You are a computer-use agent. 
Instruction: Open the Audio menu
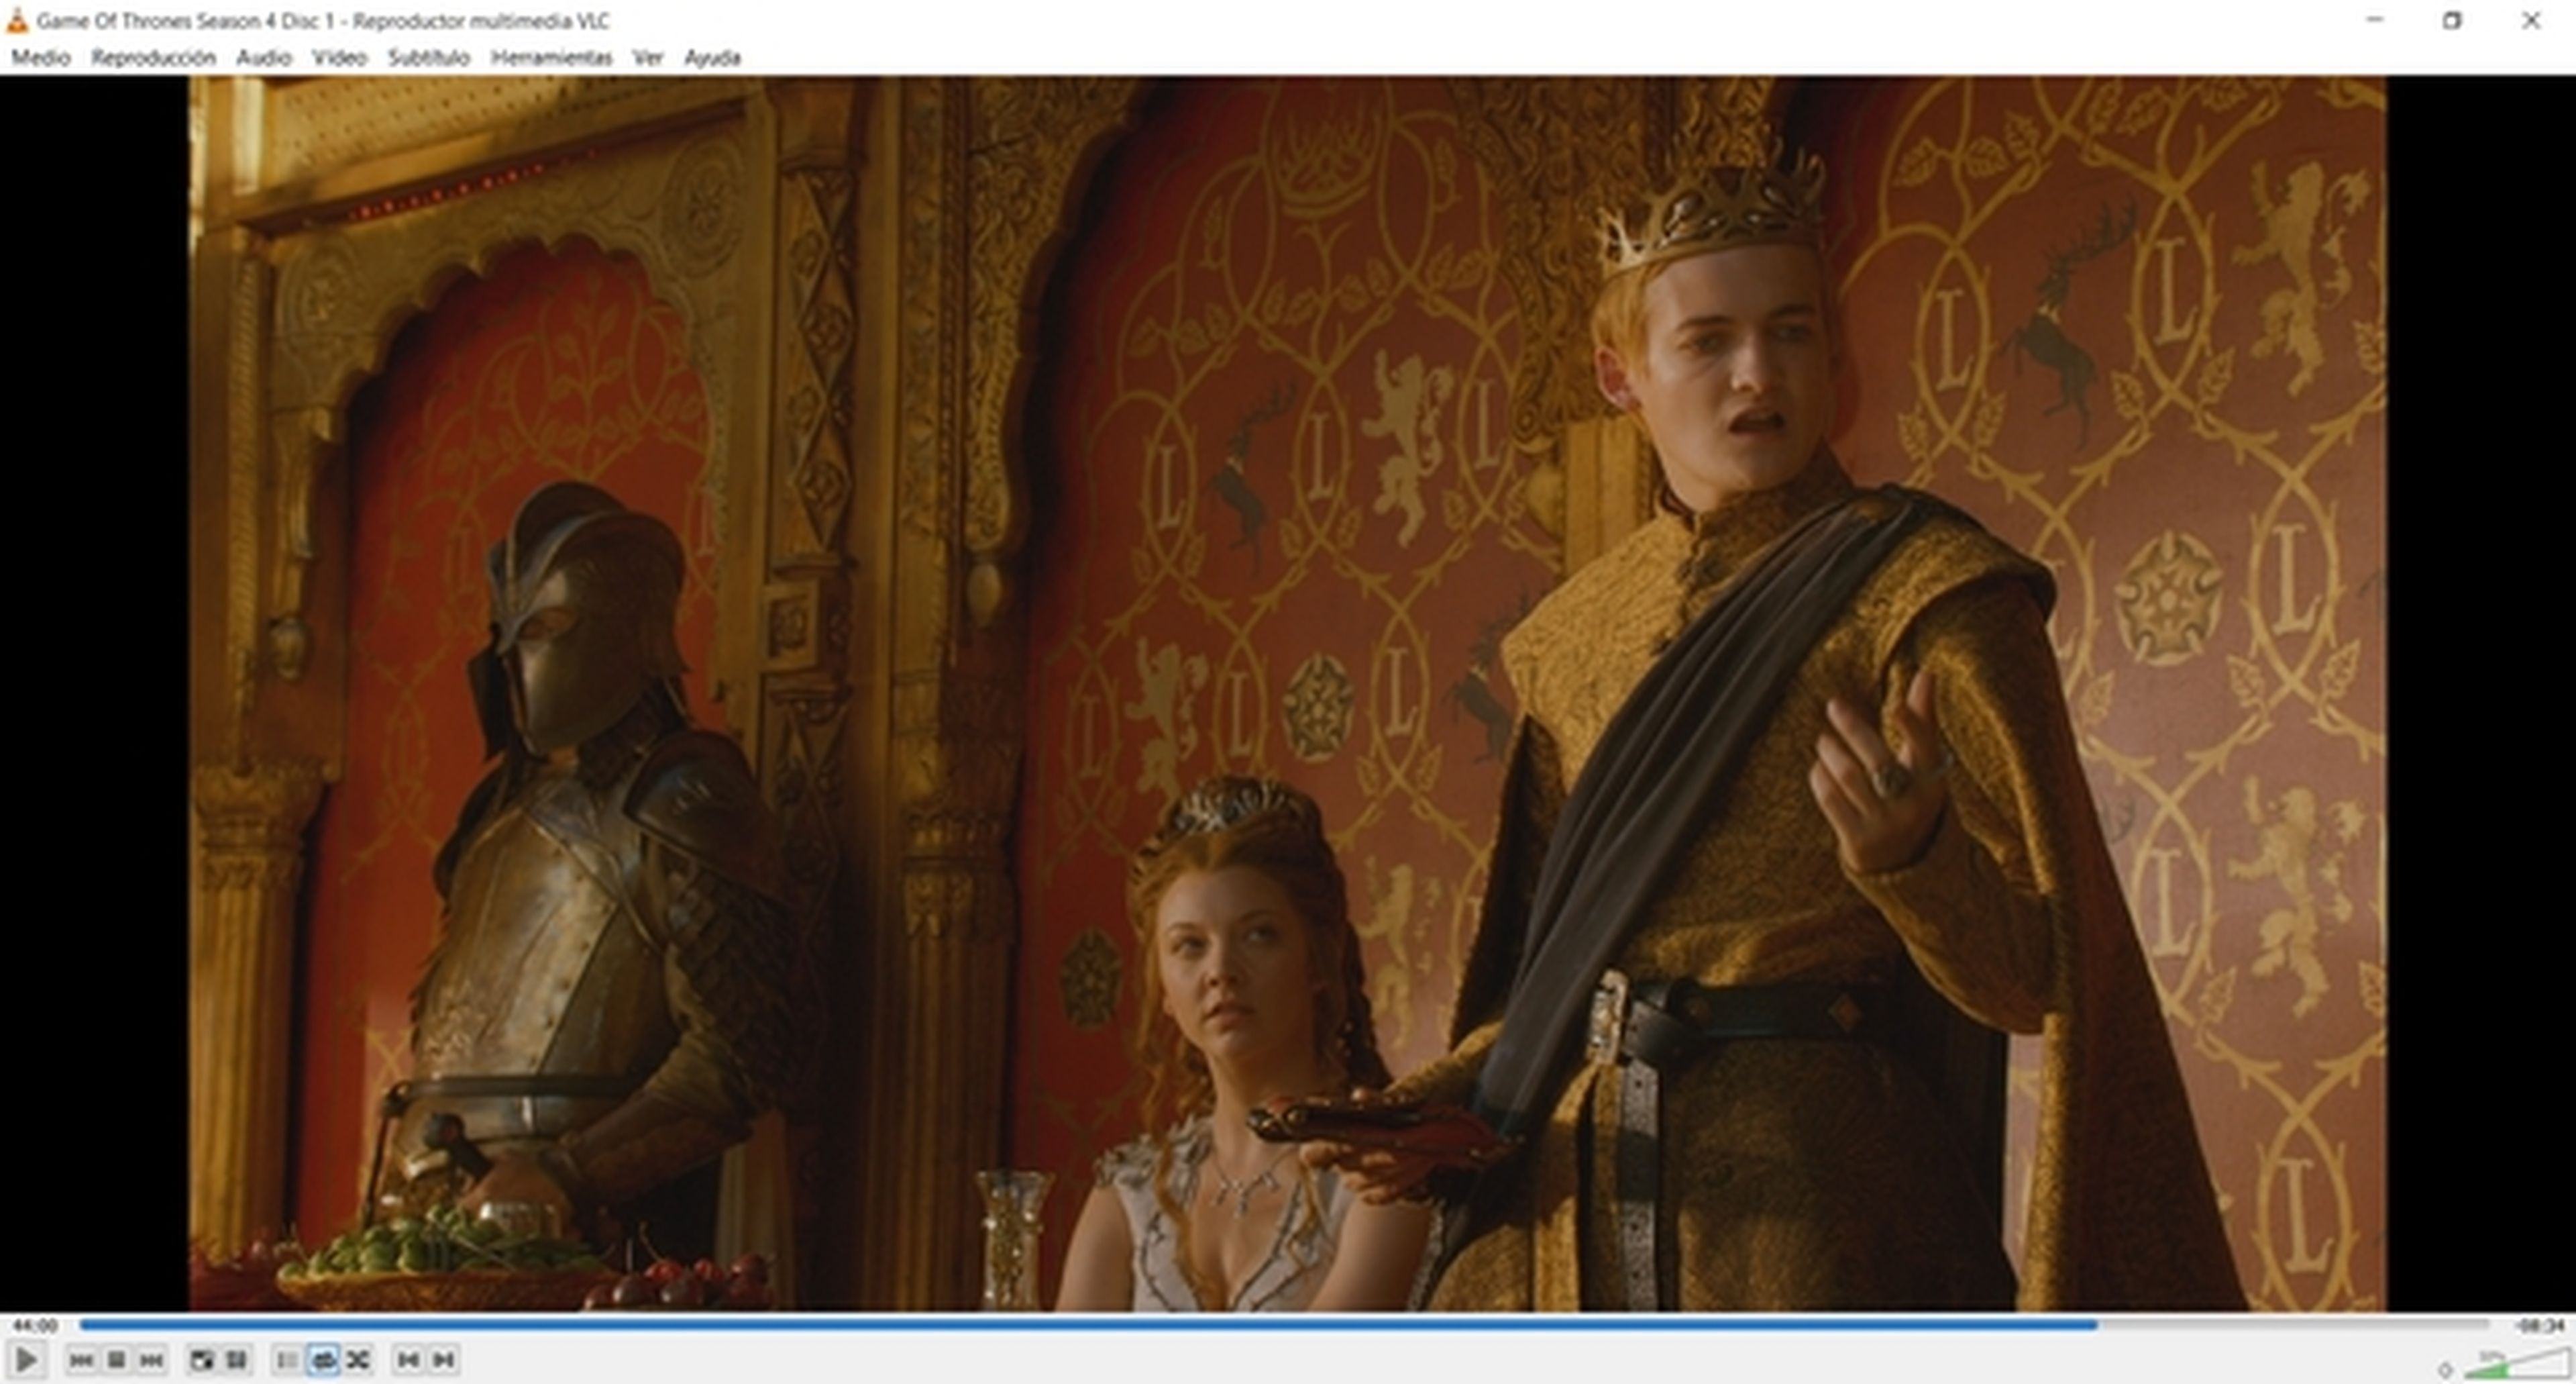[264, 58]
